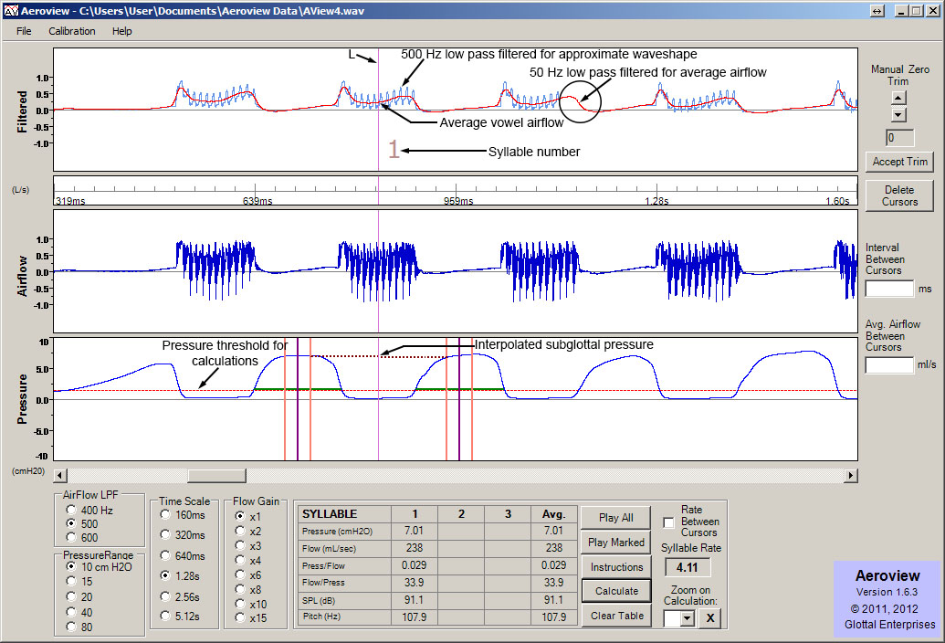Image resolution: width=945 pixels, height=643 pixels.
Task: Click the X button beside Zoom on Calculation
Action: click(x=711, y=618)
